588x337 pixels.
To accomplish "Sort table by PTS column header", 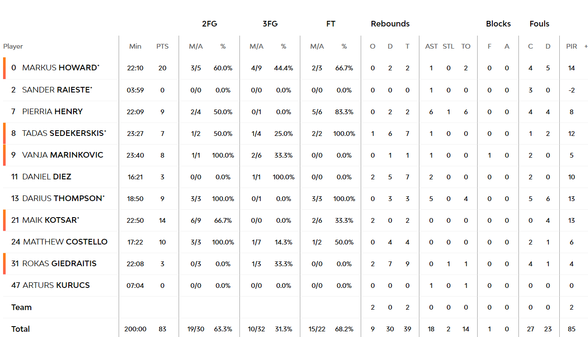I will [163, 46].
